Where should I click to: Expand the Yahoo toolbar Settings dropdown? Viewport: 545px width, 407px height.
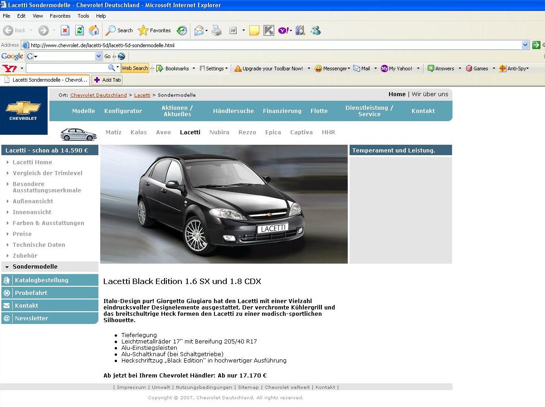point(227,69)
